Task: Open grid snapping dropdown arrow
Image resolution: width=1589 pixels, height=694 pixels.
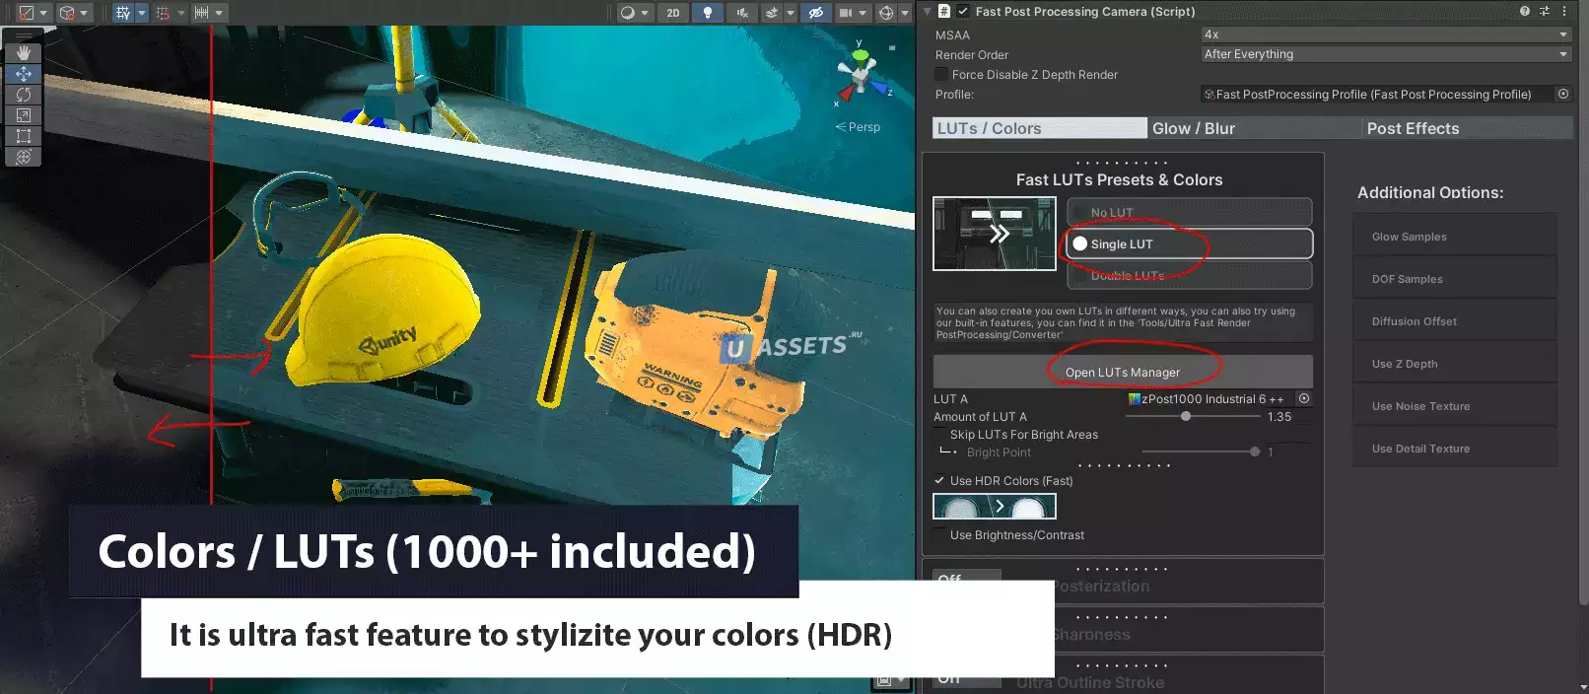Action: (x=141, y=13)
